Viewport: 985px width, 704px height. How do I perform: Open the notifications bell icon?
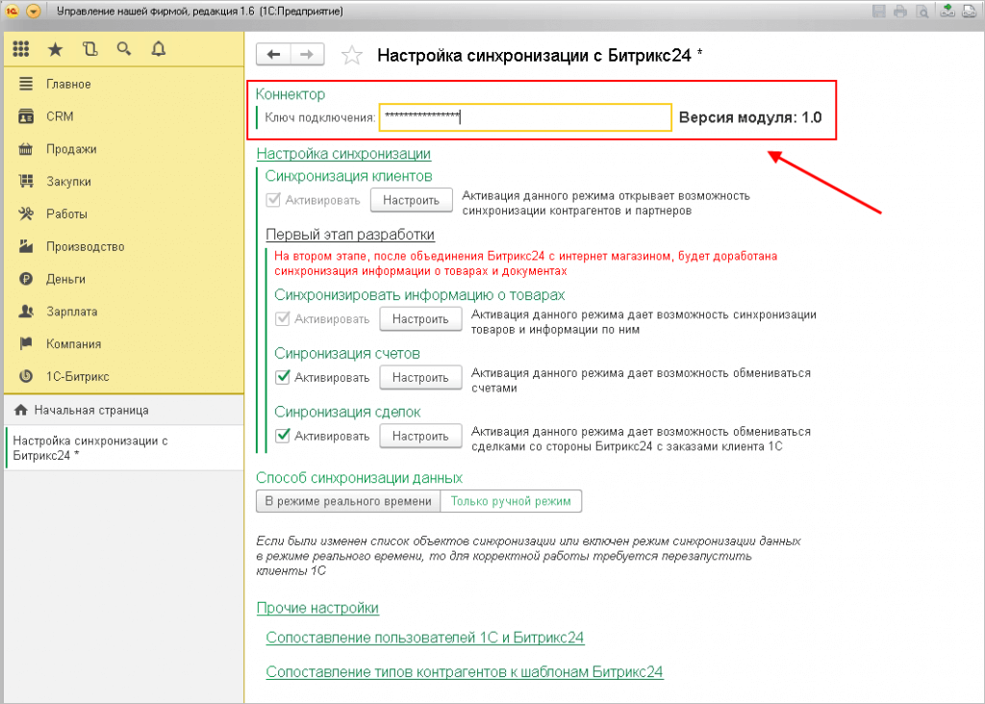pos(159,49)
